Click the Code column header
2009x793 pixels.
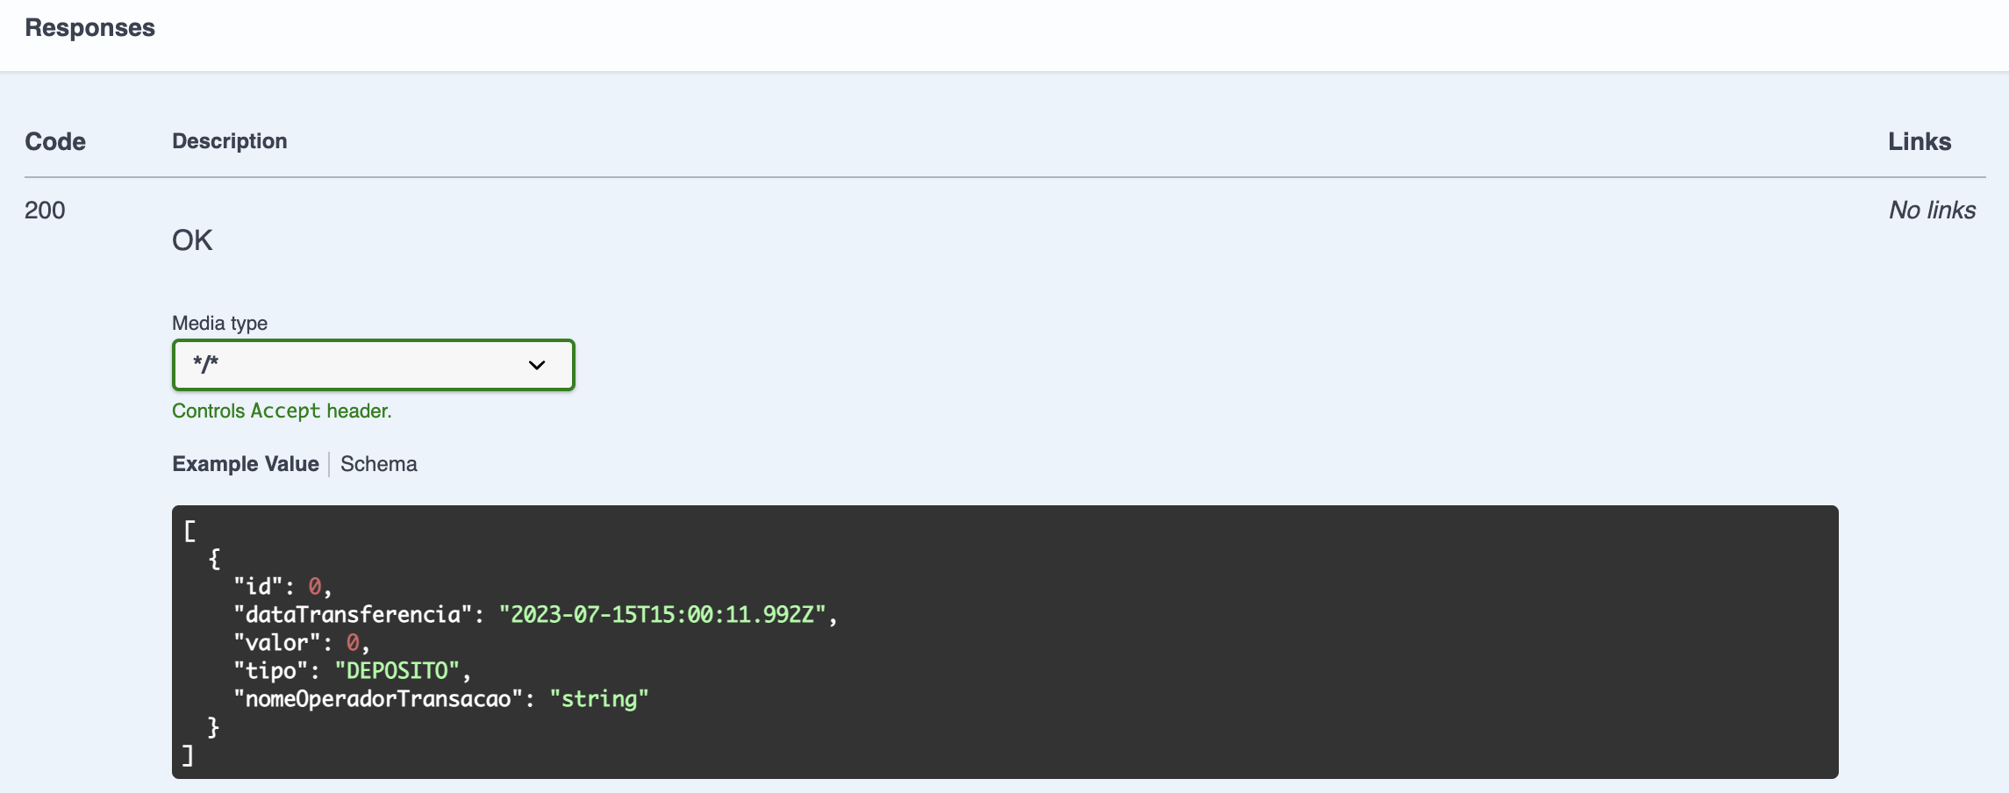tap(55, 140)
